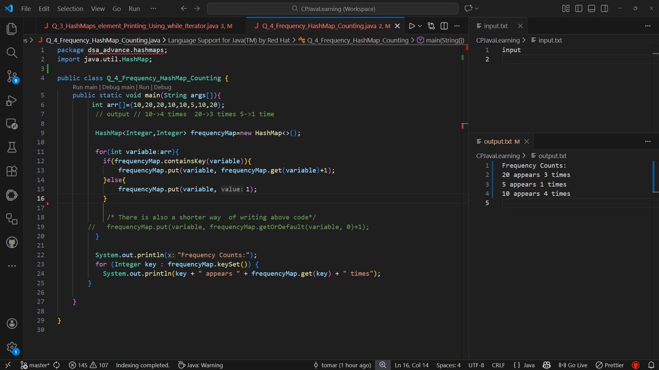Click the Run Java play button
Image resolution: width=659 pixels, height=370 pixels.
tap(412, 26)
